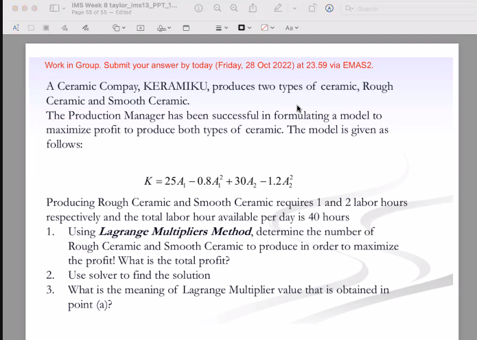Viewport: 477px width, 340px height.
Task: Zoom in using the magnifier plus
Action: click(x=234, y=8)
